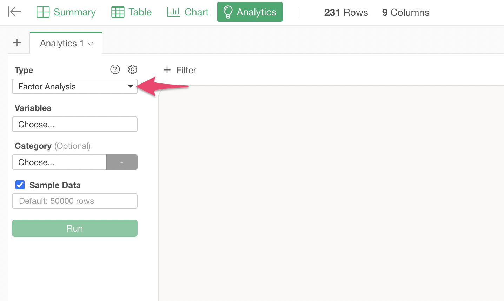The height and width of the screenshot is (301, 504).
Task: Click the Chart bar icon
Action: coord(173,12)
